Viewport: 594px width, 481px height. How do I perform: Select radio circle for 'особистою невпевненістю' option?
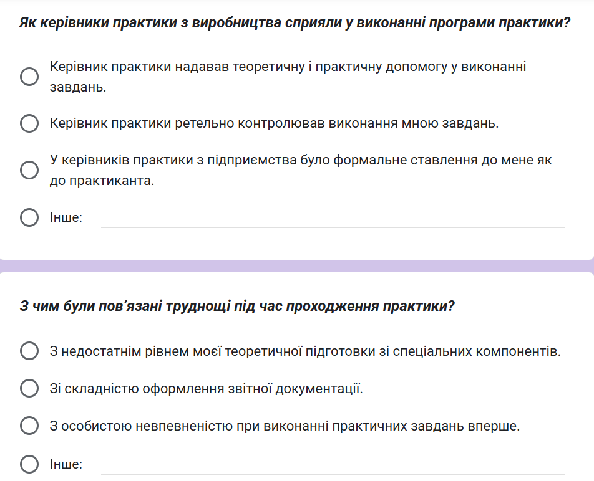point(29,426)
